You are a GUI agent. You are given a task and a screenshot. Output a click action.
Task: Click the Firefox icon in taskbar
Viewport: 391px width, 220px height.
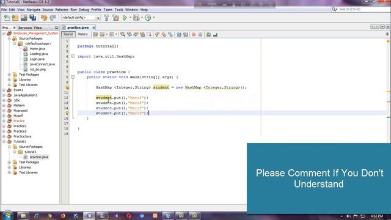pos(63,216)
